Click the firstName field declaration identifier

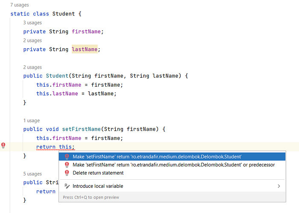(86, 32)
